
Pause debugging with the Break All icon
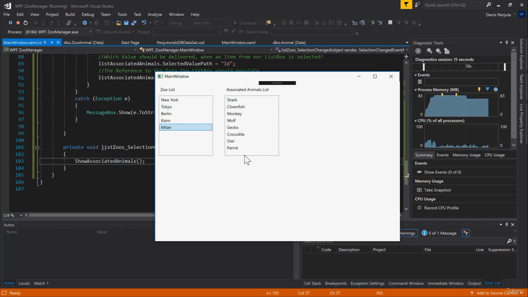pyautogui.click(x=10, y=23)
